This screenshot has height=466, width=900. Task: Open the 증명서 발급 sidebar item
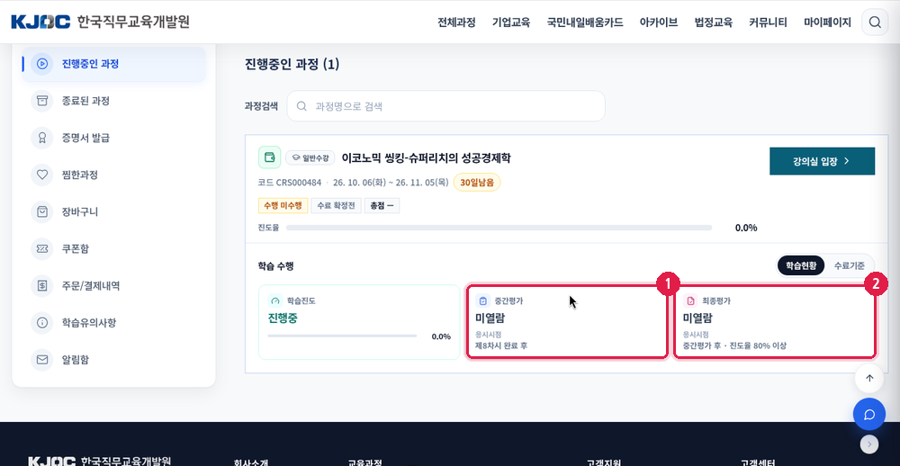113,138
